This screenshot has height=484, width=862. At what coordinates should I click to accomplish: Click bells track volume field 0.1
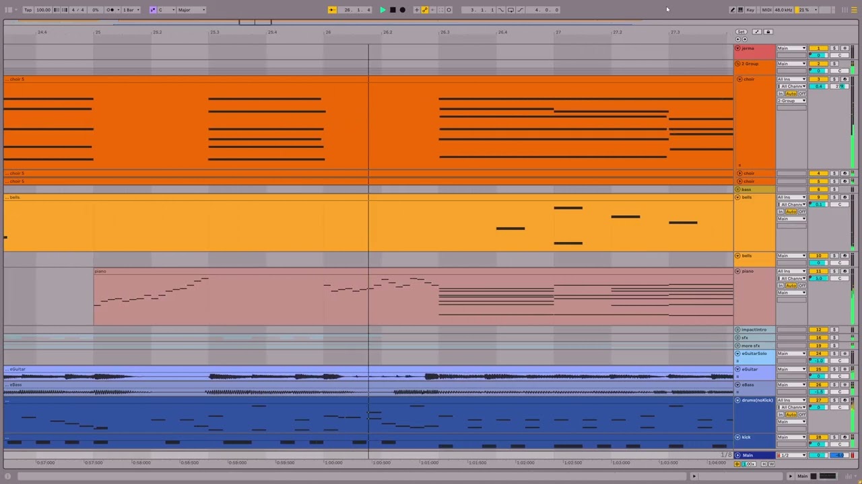pyautogui.click(x=818, y=204)
